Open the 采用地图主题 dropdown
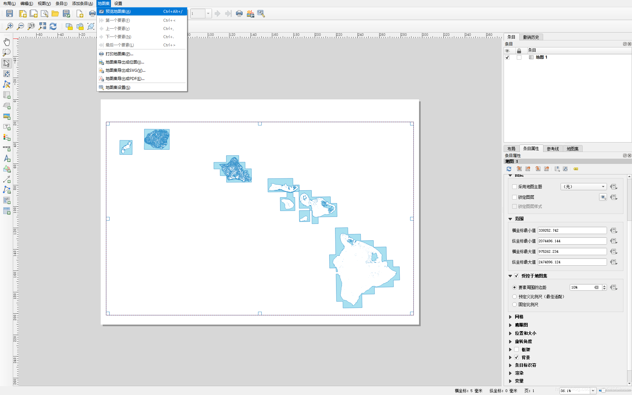632x395 pixels. coord(583,187)
